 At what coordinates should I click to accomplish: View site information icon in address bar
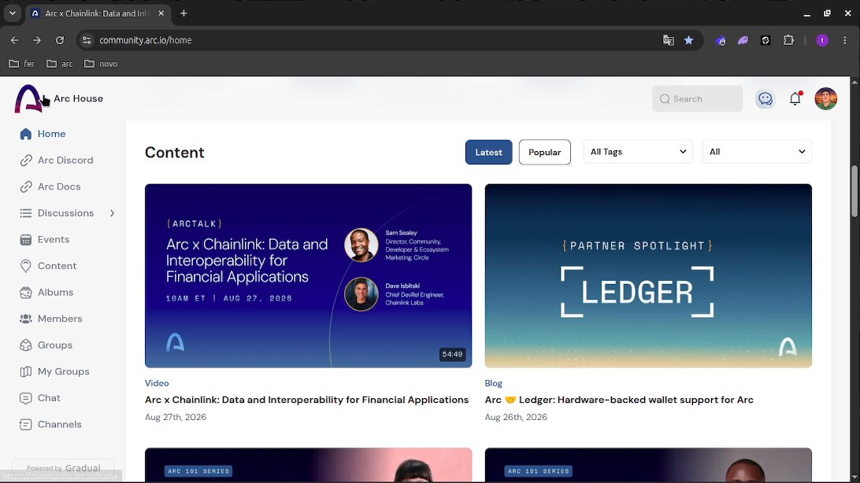[x=87, y=40]
